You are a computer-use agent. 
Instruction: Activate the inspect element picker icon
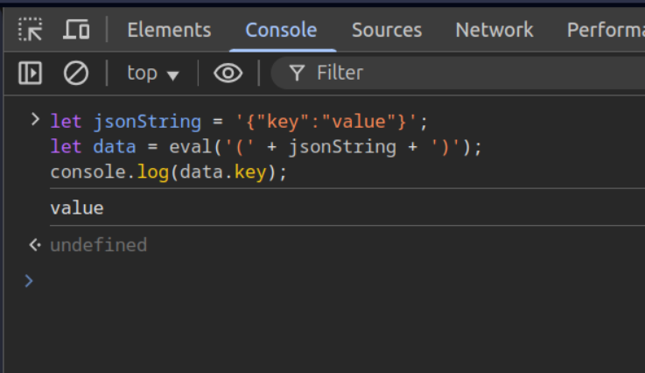click(x=30, y=30)
